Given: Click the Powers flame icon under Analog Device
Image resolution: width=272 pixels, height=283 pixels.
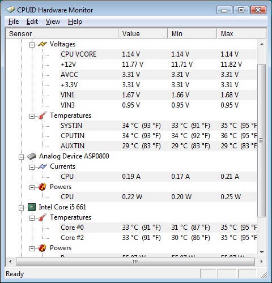Looking at the screenshot, I should click(x=42, y=187).
